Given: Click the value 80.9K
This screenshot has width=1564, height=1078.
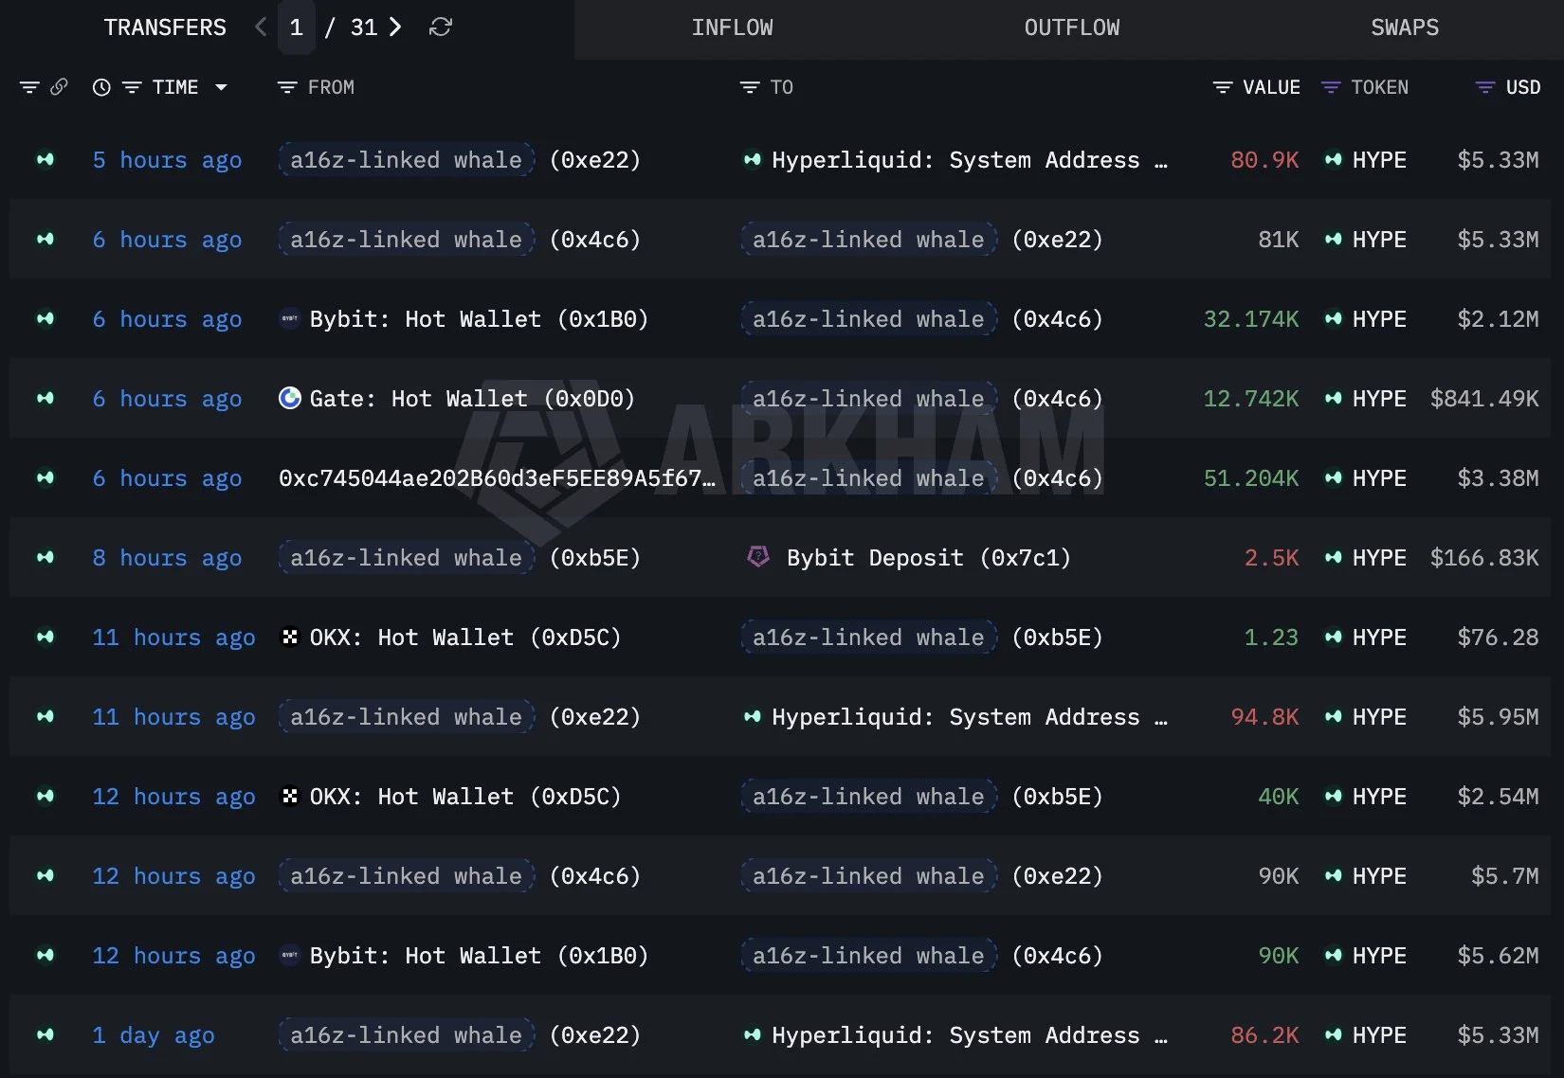Looking at the screenshot, I should pyautogui.click(x=1264, y=160).
